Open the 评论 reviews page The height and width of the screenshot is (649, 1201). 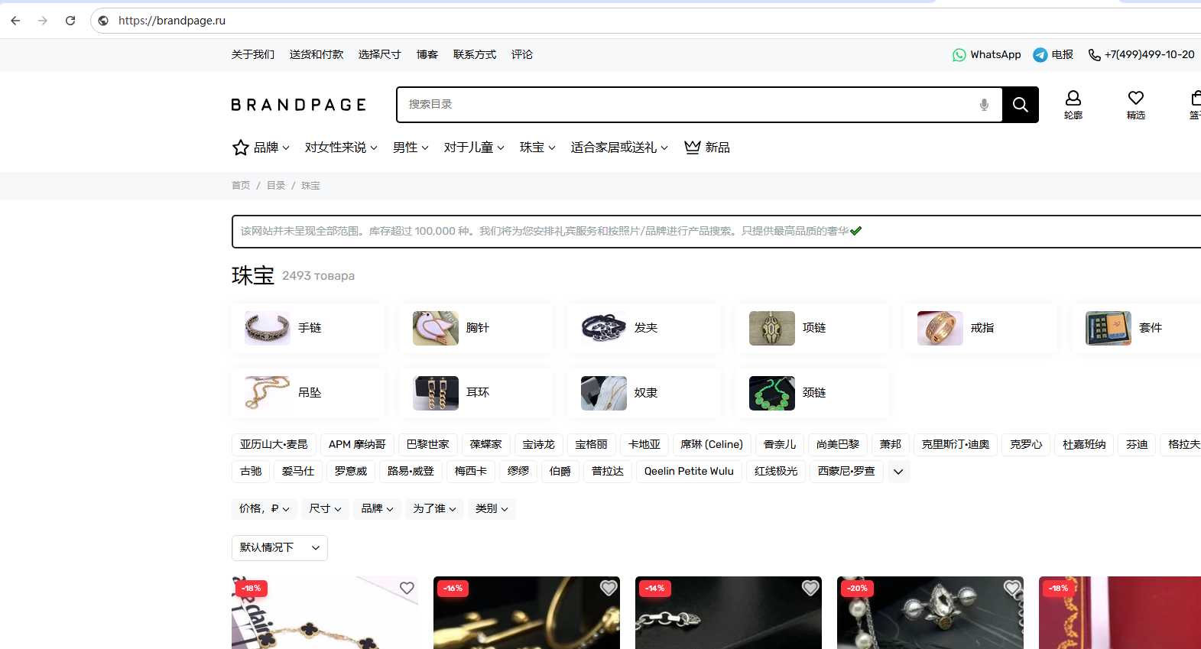(522, 55)
